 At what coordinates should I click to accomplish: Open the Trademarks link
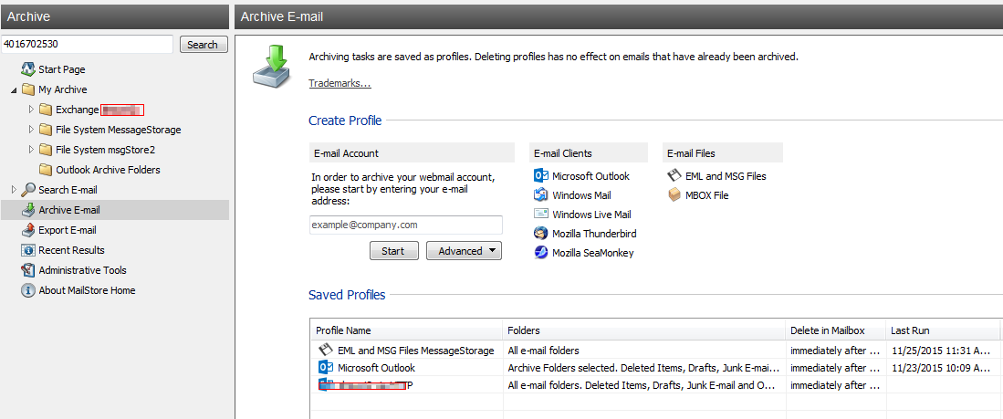click(x=340, y=83)
